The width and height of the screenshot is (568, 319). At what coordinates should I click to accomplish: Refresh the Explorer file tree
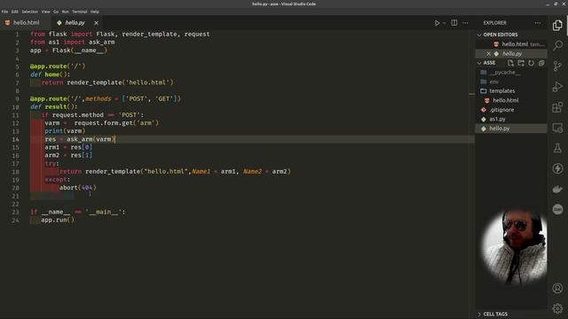tap(531, 63)
